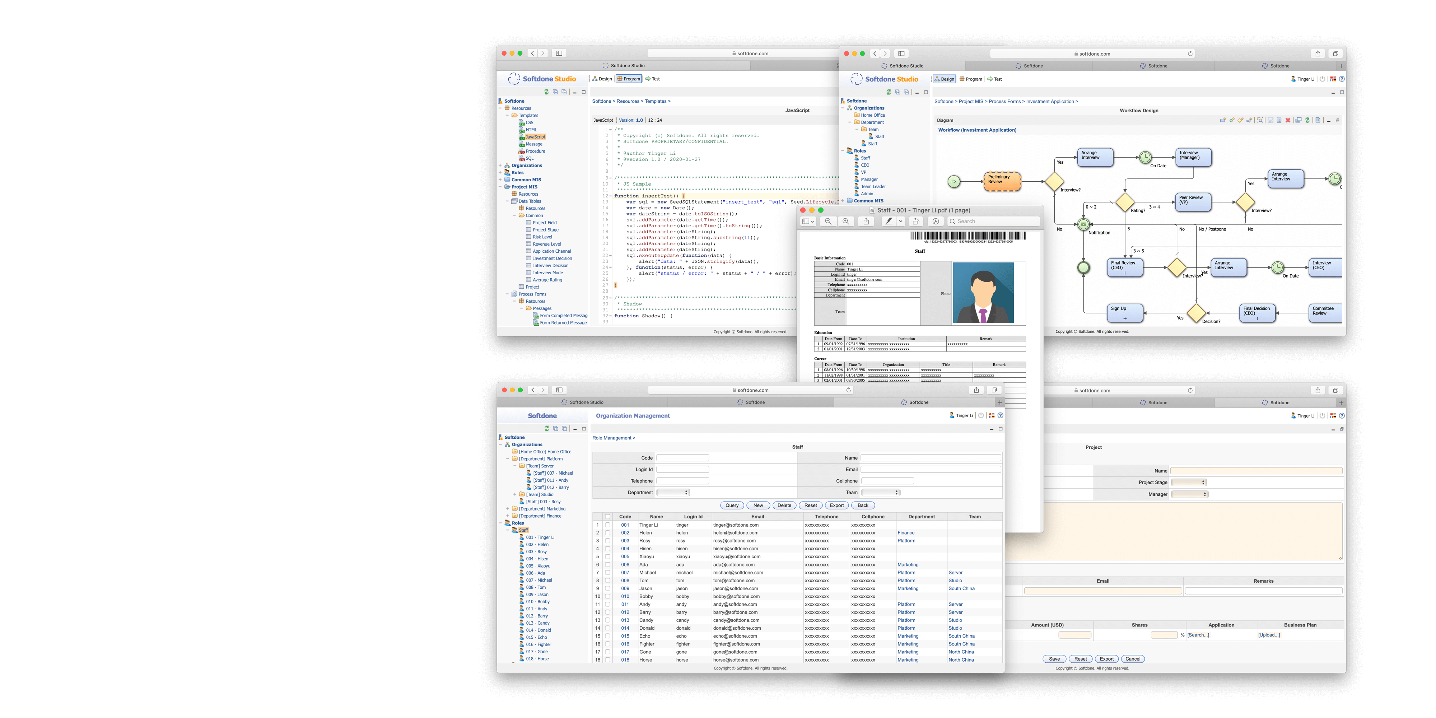
Task: Open the markup options arrow in PDF preview
Action: tap(900, 221)
